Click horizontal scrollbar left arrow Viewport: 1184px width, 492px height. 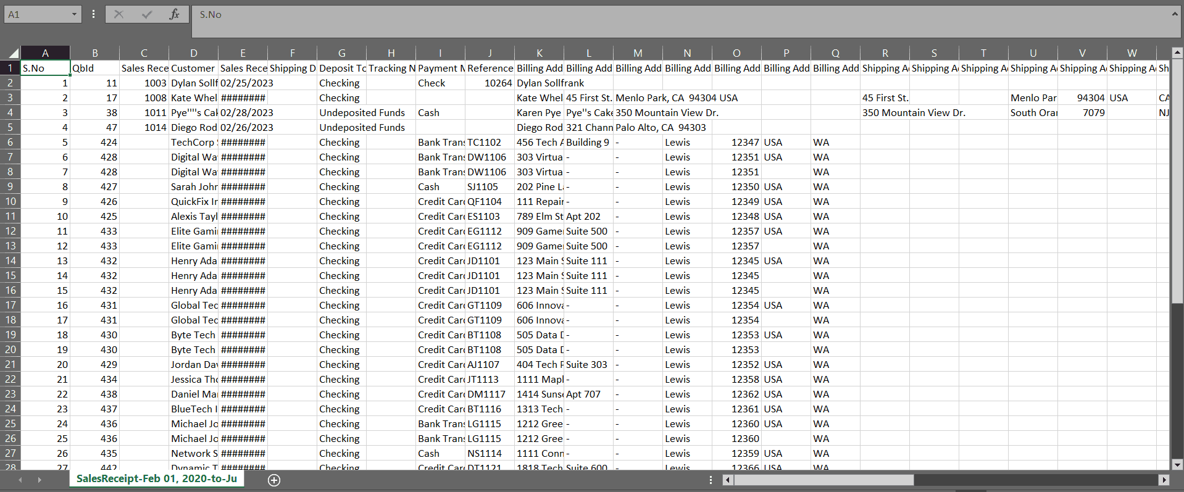tap(728, 480)
